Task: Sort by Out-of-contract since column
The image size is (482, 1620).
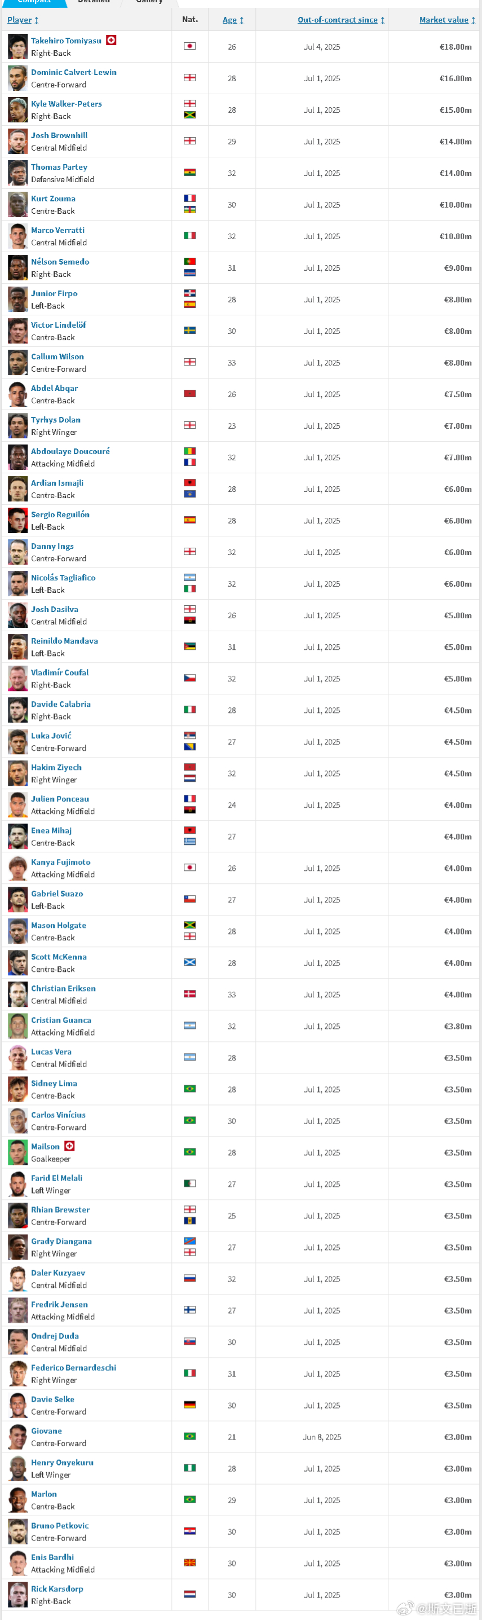Action: 341,20
